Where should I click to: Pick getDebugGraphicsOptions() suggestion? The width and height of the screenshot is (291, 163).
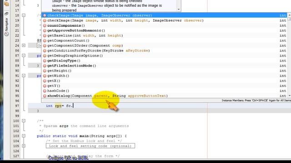click(x=165, y=56)
